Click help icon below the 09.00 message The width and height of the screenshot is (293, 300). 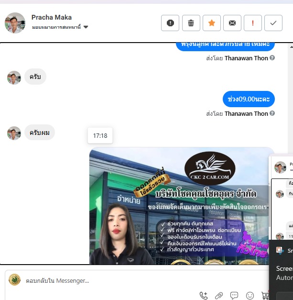click(x=272, y=113)
